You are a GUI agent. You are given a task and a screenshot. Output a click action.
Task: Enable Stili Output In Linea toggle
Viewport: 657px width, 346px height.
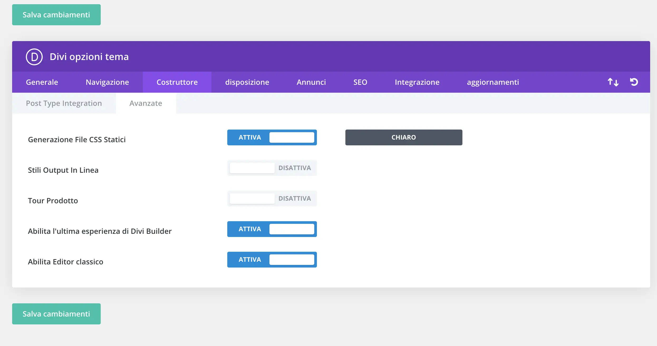coord(272,168)
